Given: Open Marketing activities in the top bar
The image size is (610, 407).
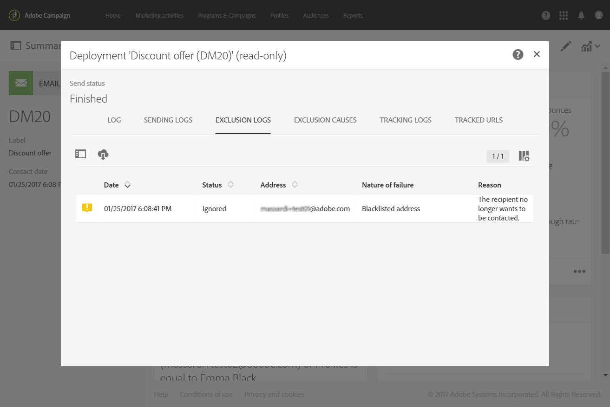Looking at the screenshot, I should point(159,16).
